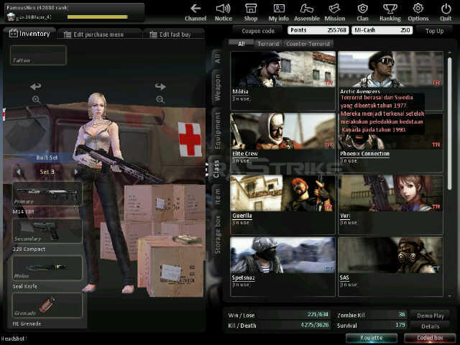This screenshot has height=345, width=460.
Task: Select the Yuri class thumbnail
Action: tap(390, 193)
